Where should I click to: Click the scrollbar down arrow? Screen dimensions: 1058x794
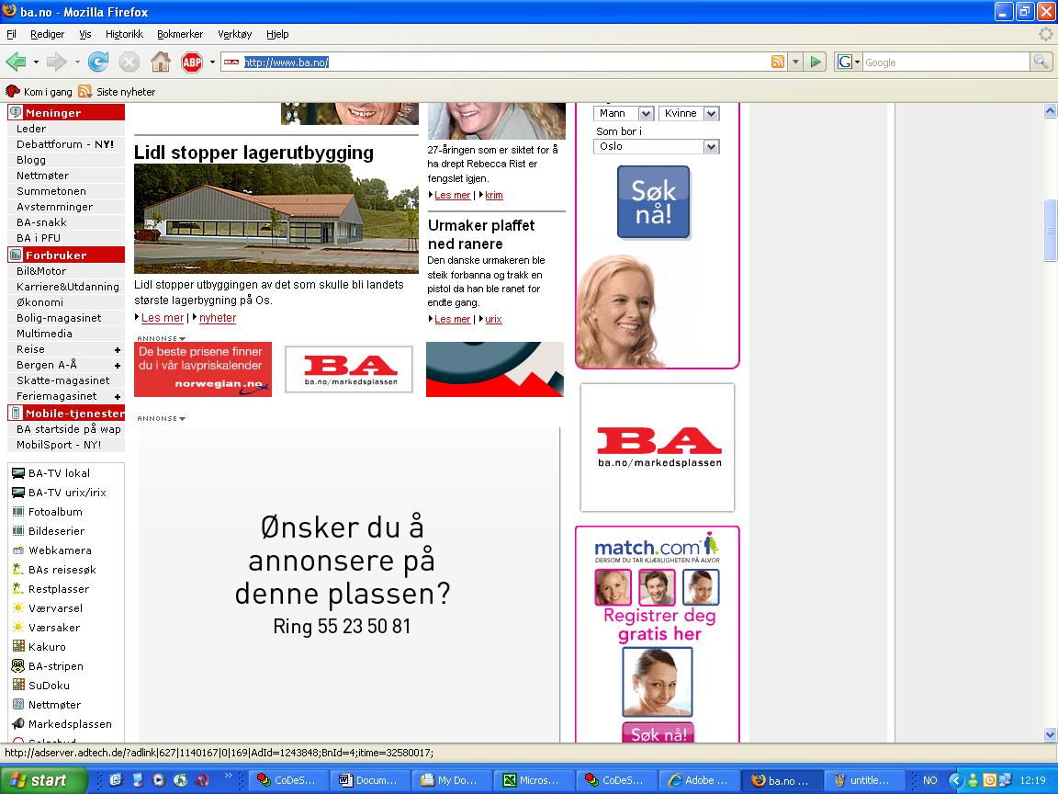click(1050, 734)
